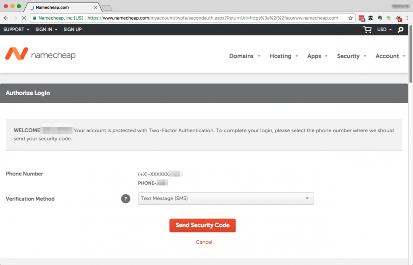Screen dimensions: 413x265
Task: Open the site search magnifier
Action: coord(400,29)
